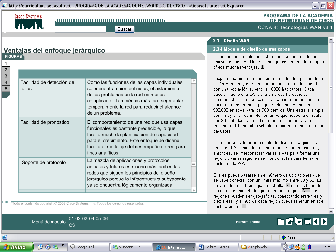Screen dimensions: 336x252
Task: Click the status bar page icon
Action: pos(5,237)
